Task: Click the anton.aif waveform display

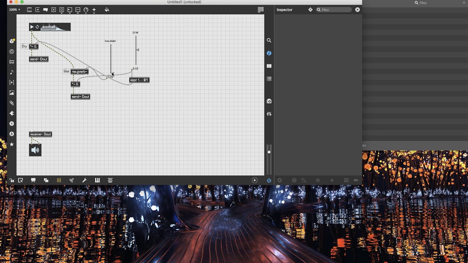Action: click(x=56, y=27)
